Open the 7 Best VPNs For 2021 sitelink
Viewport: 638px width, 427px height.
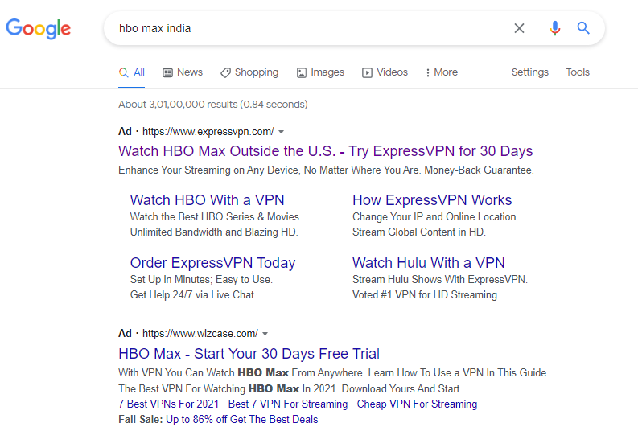(168, 404)
